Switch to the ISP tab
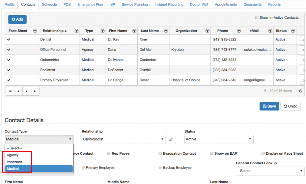 112,4
